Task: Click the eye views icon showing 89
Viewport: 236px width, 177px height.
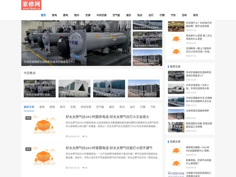Action: point(83,168)
